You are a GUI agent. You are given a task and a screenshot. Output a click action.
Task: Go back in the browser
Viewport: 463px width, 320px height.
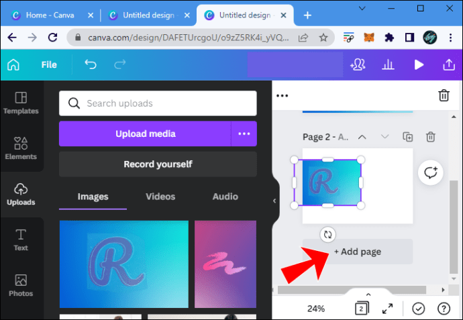tap(12, 38)
